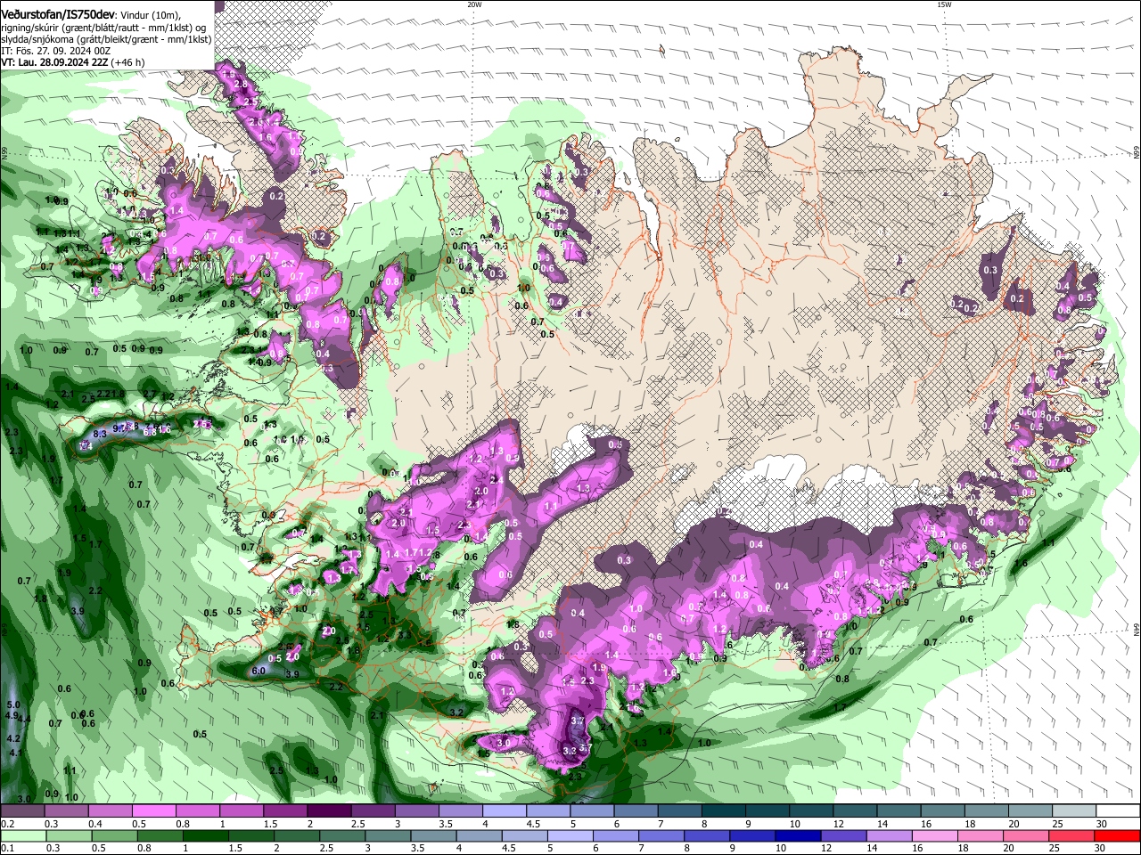Click the 'VT: Lau. 28.09.2024 22Z' valid time
Viewport: 1141px width, 855px height.
pos(54,62)
